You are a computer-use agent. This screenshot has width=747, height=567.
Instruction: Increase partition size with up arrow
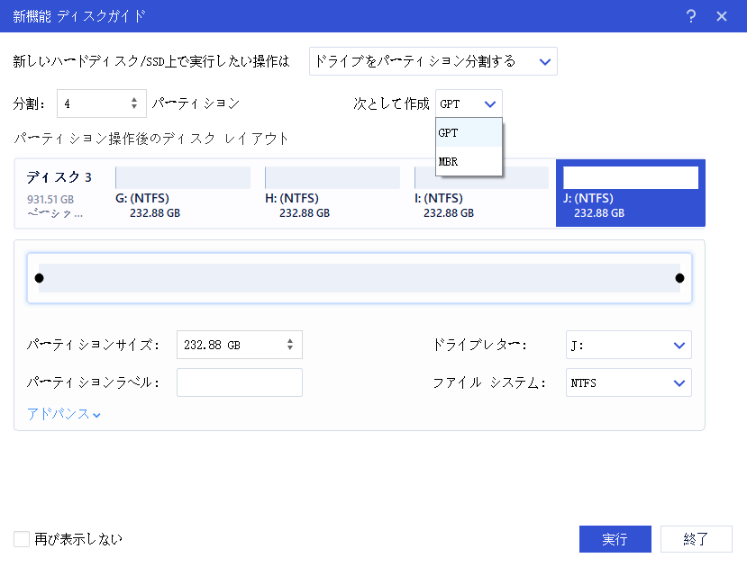point(290,340)
